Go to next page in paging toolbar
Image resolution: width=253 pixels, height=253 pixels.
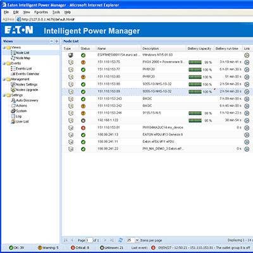(x=105, y=240)
